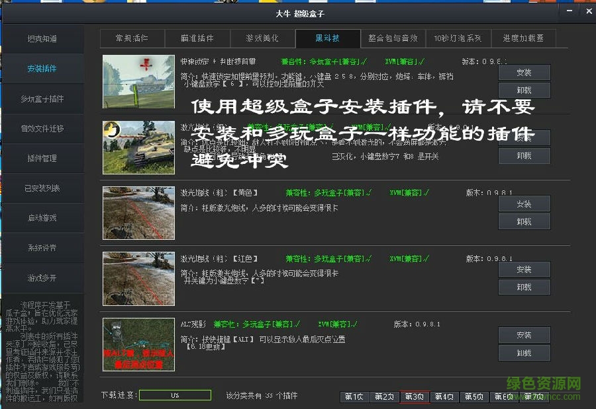This screenshot has height=409, width=596.
Task: Open 多玩盒子插件 sidebar section
Action: click(44, 99)
